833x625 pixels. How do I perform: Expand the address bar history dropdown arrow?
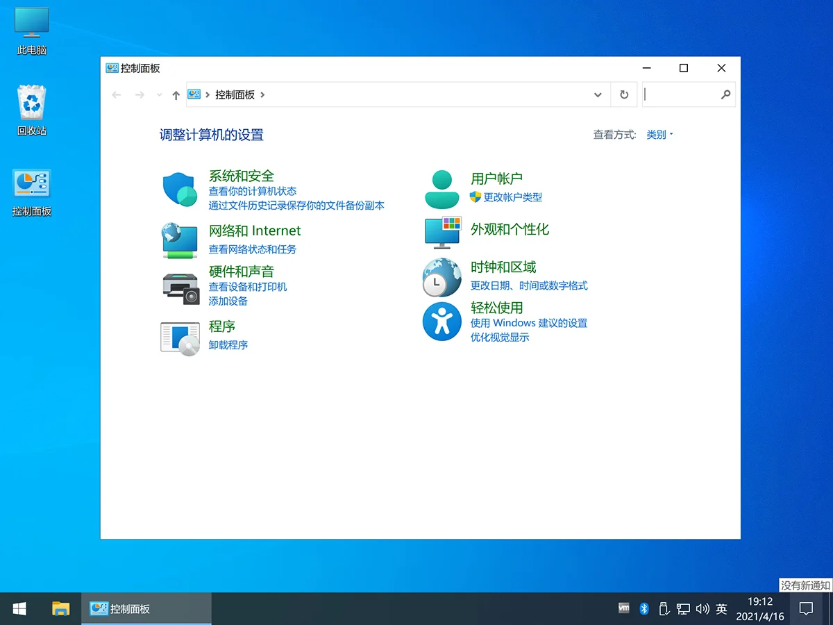coord(598,94)
